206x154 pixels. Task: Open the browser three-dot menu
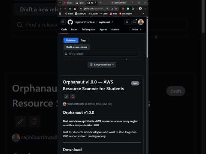coord(145,9)
